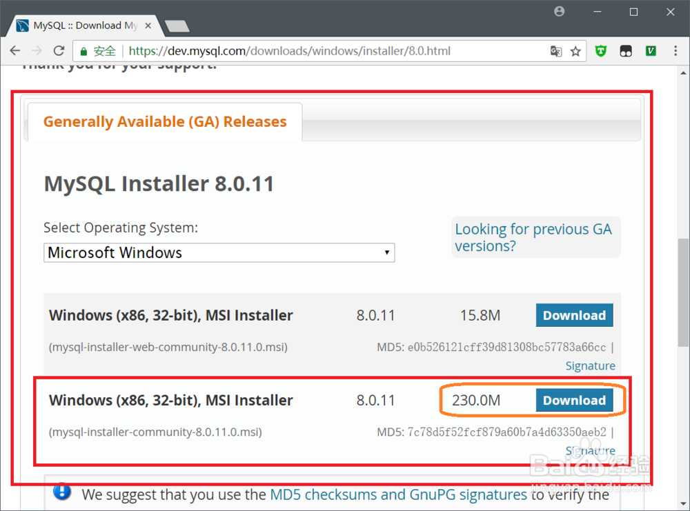Open a new browser tab
The image size is (690, 511).
point(177,26)
